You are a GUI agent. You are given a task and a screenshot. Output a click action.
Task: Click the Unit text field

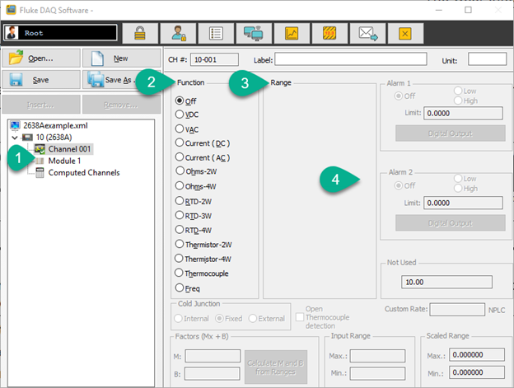[x=487, y=59]
